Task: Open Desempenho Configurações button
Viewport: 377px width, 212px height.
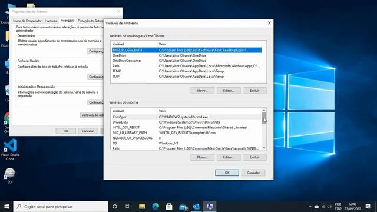Action: 95,51
